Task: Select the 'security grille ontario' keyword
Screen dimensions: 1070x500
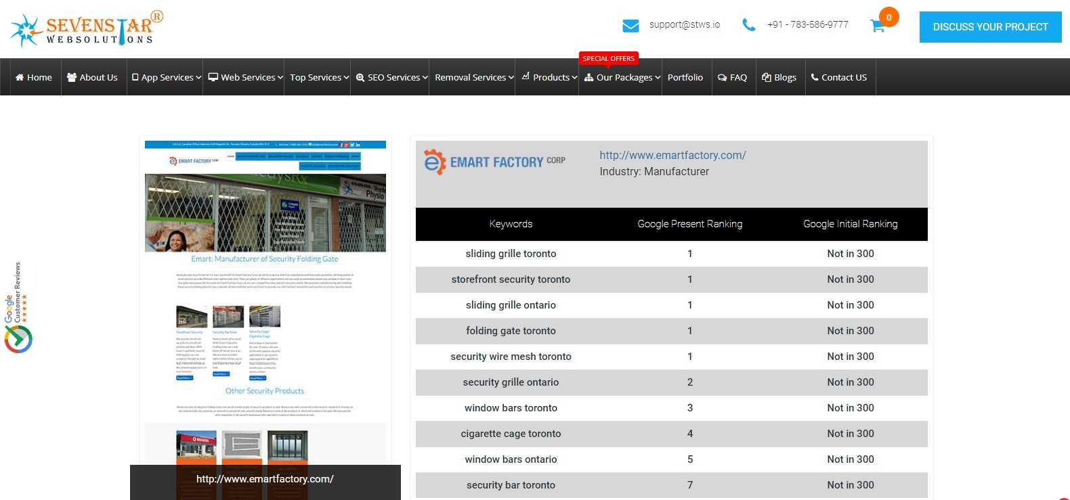Action: coord(511,382)
